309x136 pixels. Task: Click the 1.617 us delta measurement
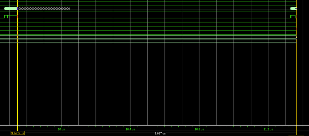point(160,134)
